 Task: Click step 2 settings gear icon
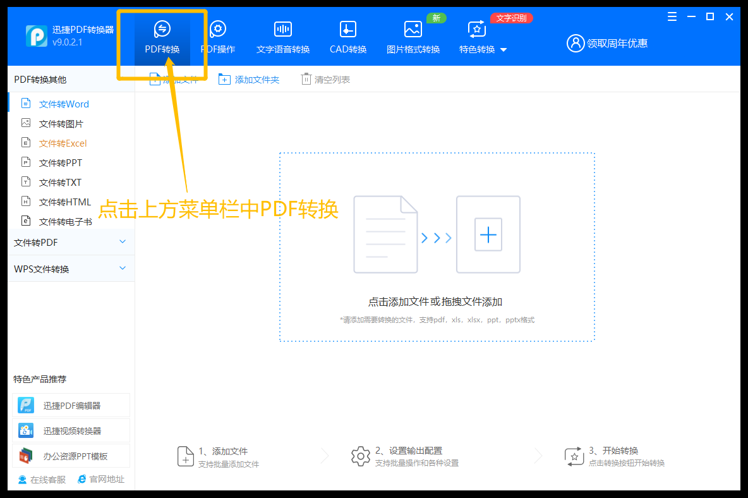(x=361, y=456)
